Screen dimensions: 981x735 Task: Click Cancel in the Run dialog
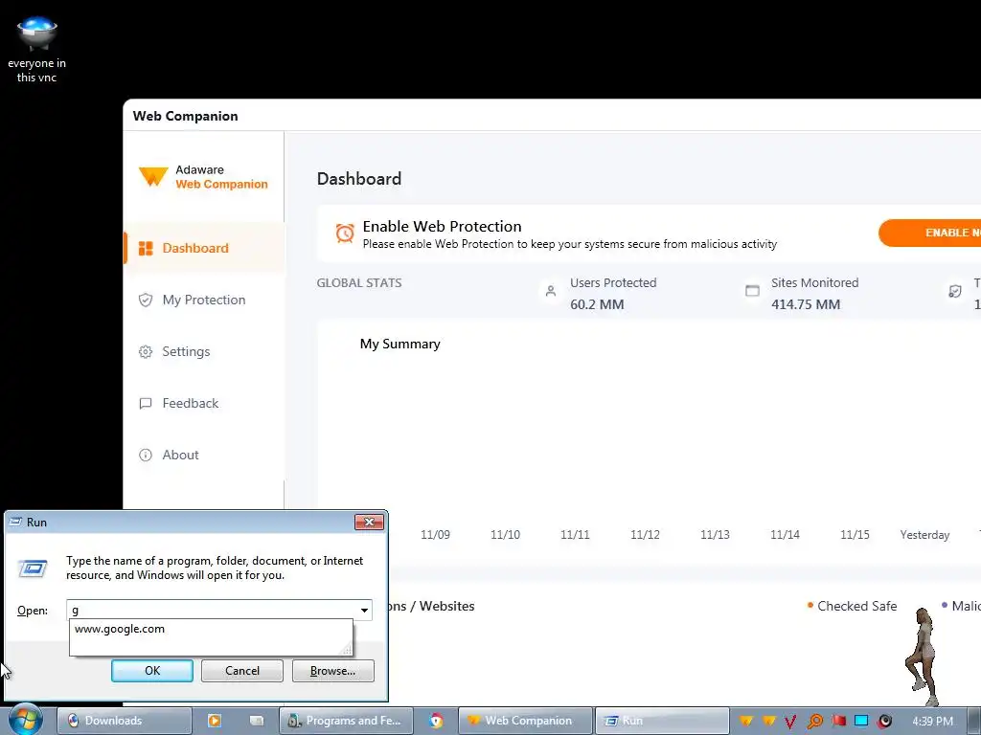pos(242,671)
